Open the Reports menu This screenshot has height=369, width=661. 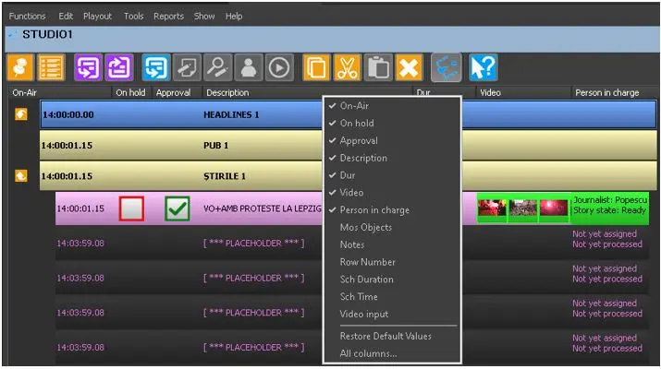click(168, 17)
